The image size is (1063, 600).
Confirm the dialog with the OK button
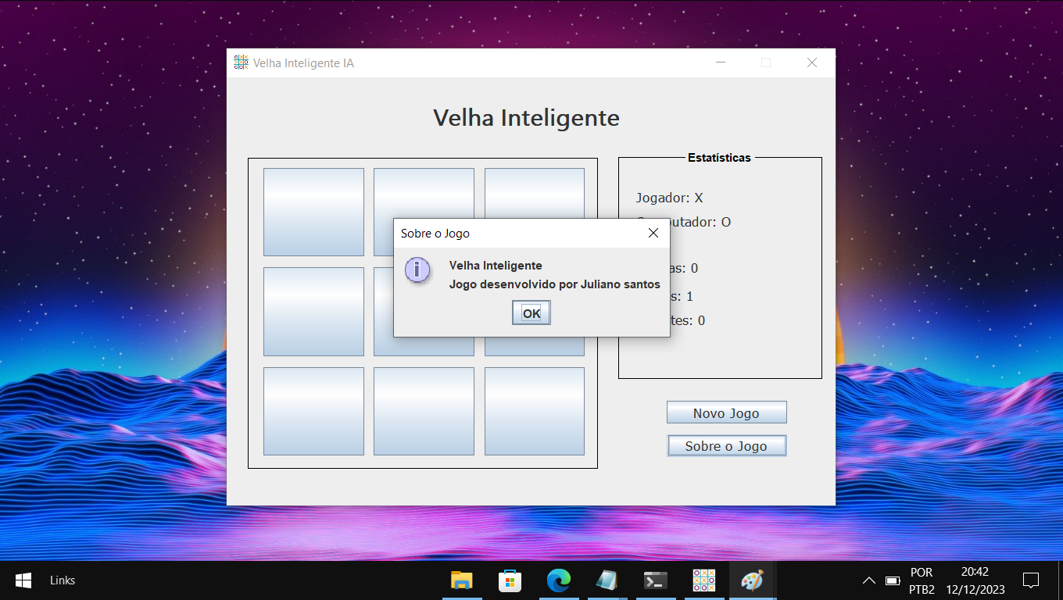click(x=531, y=313)
